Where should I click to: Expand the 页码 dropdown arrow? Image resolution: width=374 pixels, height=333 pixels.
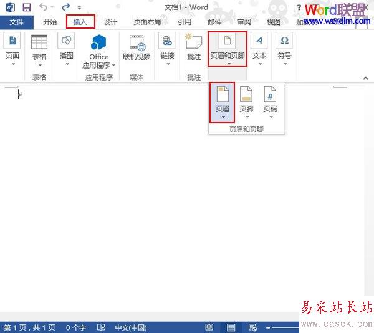click(271, 117)
